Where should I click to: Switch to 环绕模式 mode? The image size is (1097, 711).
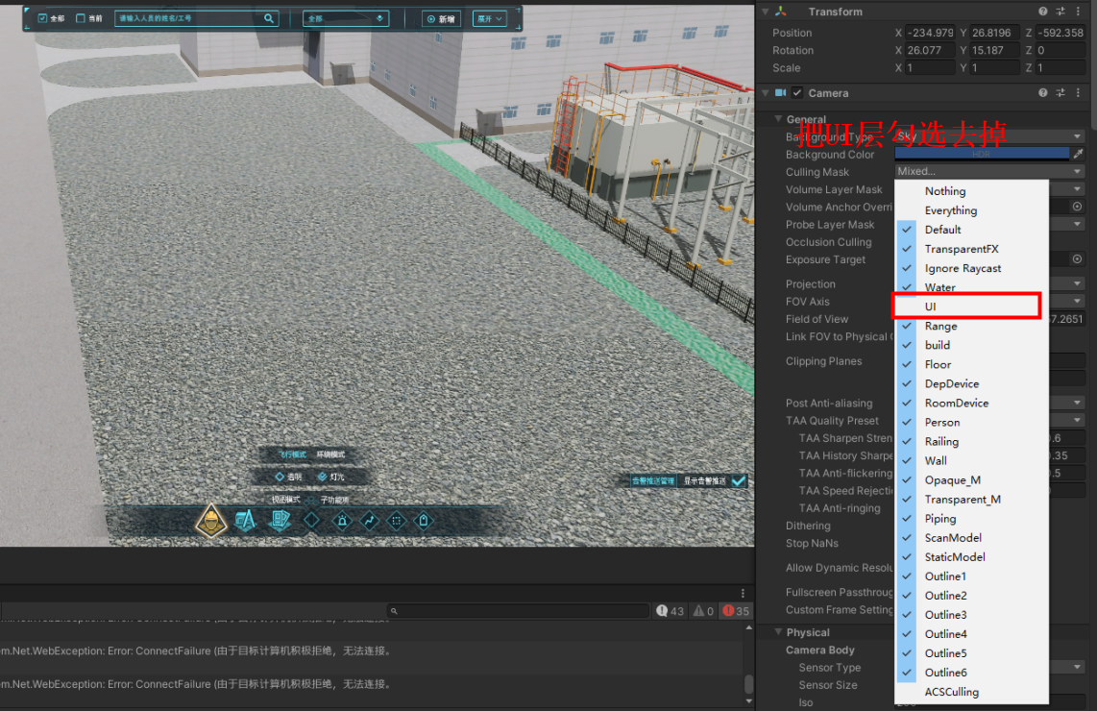(x=330, y=455)
